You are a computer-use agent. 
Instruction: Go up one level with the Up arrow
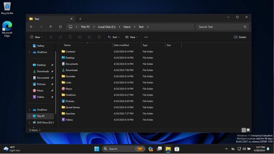tap(51, 27)
